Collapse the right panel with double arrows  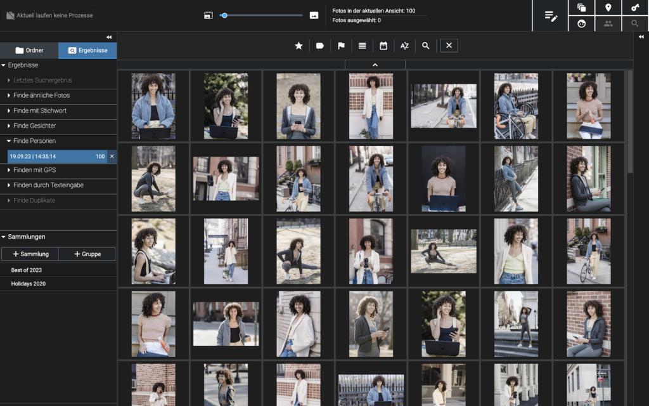click(641, 37)
